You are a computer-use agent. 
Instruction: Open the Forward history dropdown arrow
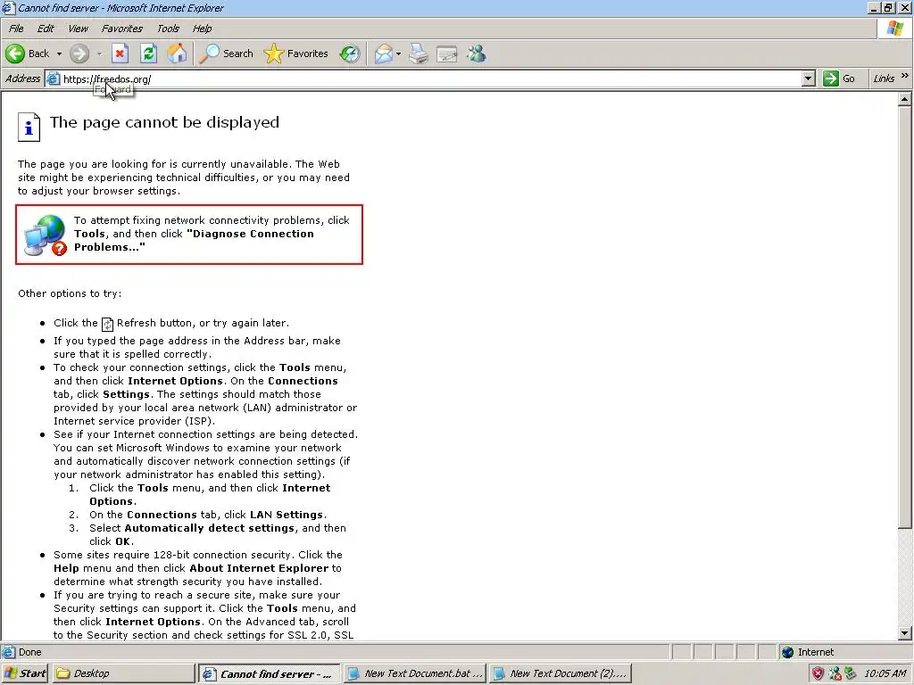pos(99,54)
